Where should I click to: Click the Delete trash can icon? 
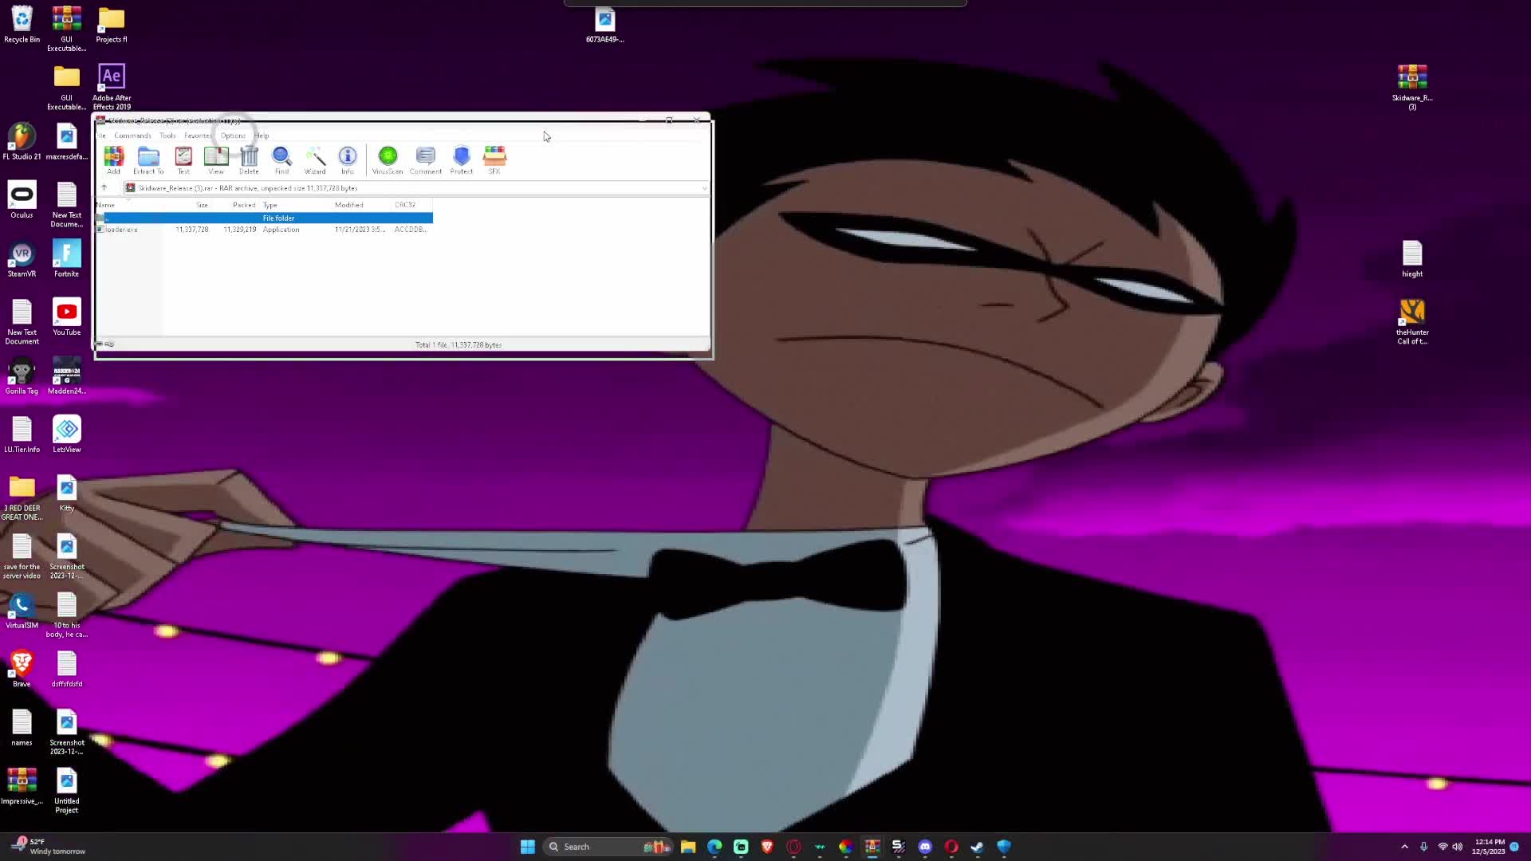(249, 159)
